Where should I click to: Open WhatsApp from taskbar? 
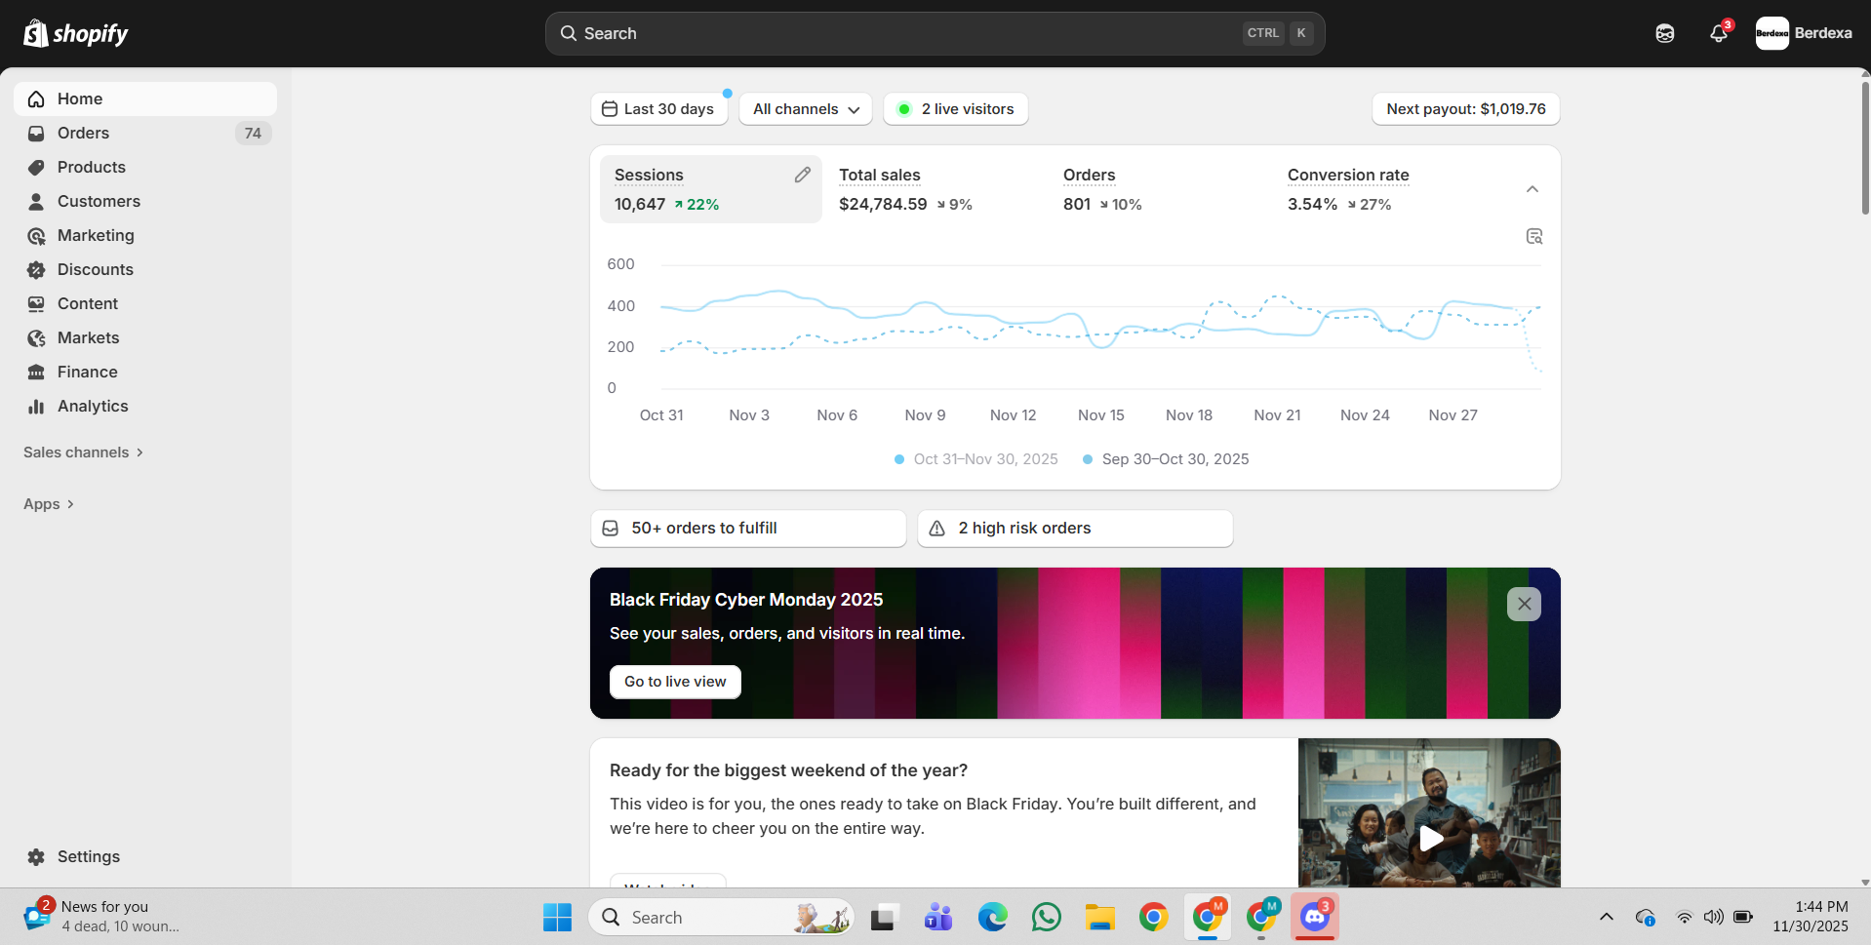[1046, 917]
